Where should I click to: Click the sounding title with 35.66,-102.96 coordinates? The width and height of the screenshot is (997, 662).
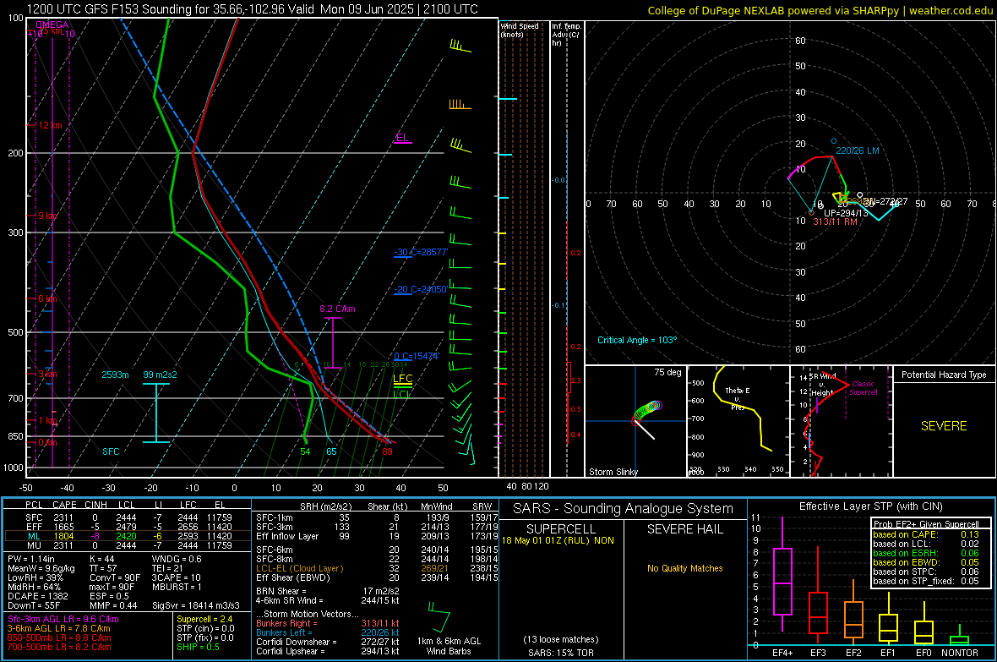[253, 9]
